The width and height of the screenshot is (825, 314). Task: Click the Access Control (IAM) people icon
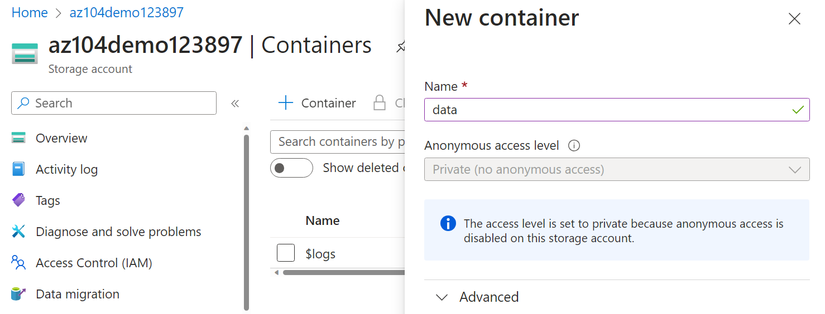coord(18,263)
